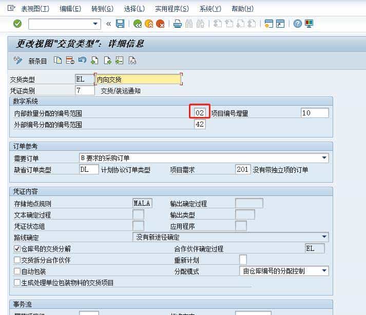This screenshot has height=315, width=366.
Task: Open the 表视图(T) menu
Action: (x=35, y=9)
